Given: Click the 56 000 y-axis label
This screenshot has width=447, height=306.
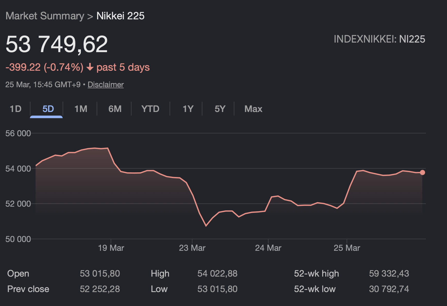Looking at the screenshot, I should click(18, 133).
